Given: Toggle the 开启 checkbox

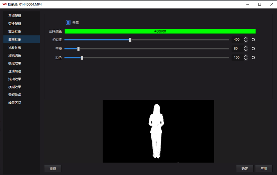Looking at the screenshot, I should [68, 22].
